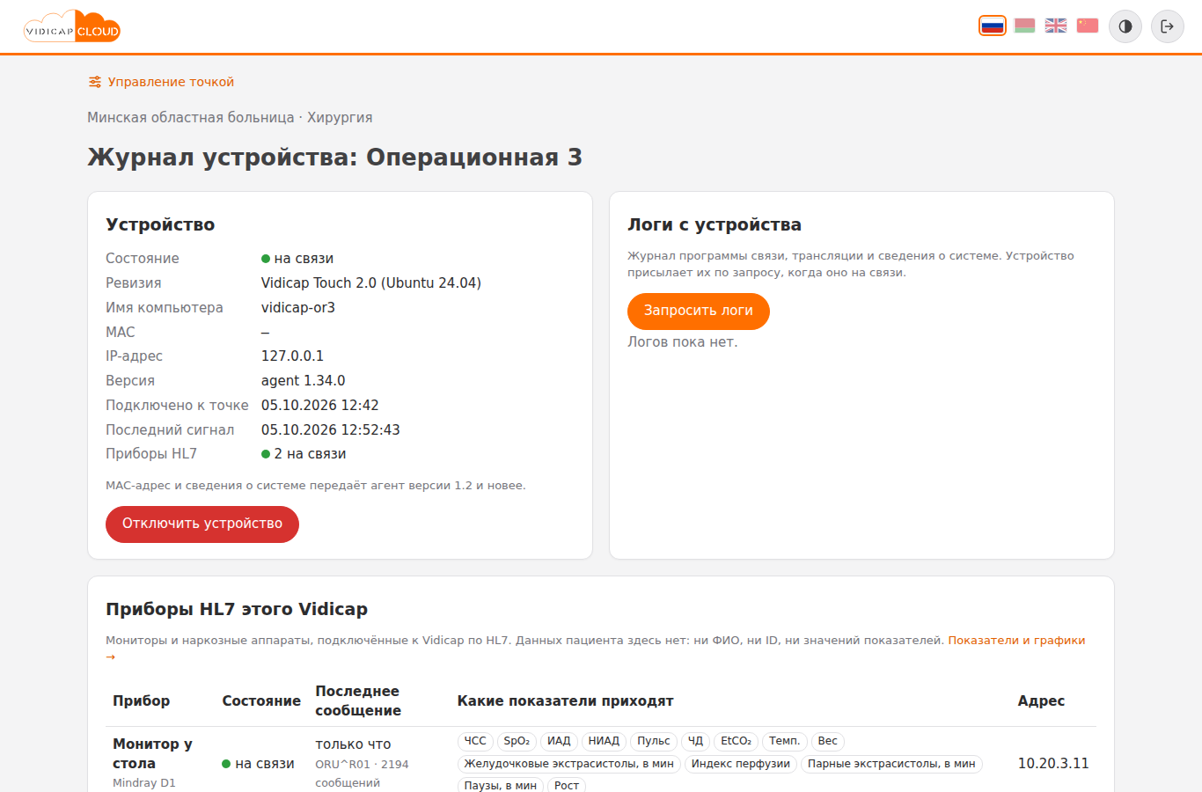
Task: Toggle the dark/light contrast theme
Action: (1125, 26)
